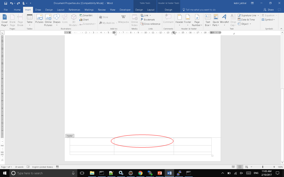Image resolution: width=284 pixels, height=177 pixels.
Task: Switch to Web Layout view
Action: click(246, 167)
